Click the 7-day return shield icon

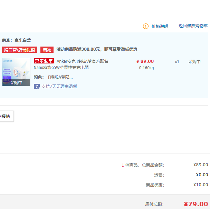(x=37, y=87)
